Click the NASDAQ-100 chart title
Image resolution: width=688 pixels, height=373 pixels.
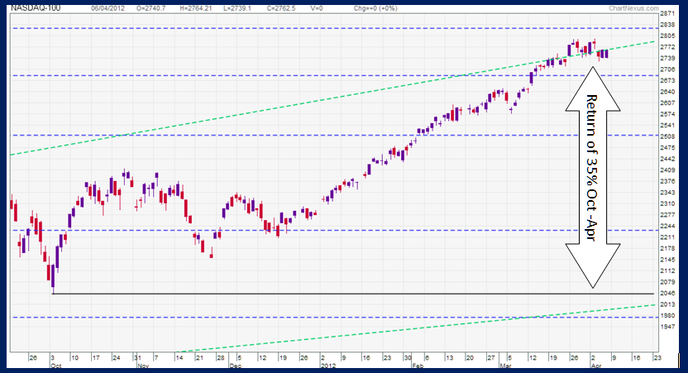tap(36, 8)
